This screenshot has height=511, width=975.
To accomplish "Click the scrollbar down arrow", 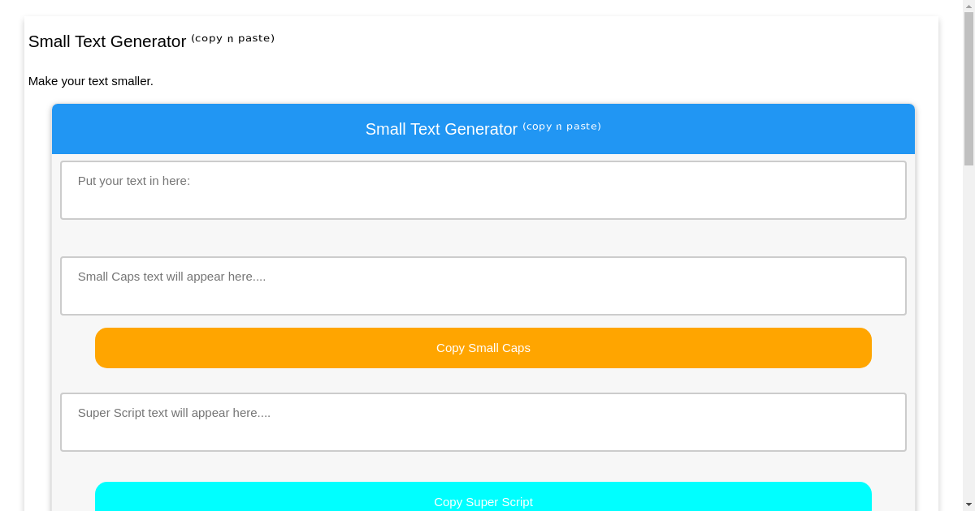I will tap(968, 505).
